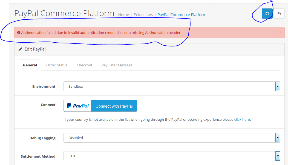Viewport: 288px width, 165px height.
Task: Click PayPal Commerce Platform breadcrumb link
Action: click(182, 15)
